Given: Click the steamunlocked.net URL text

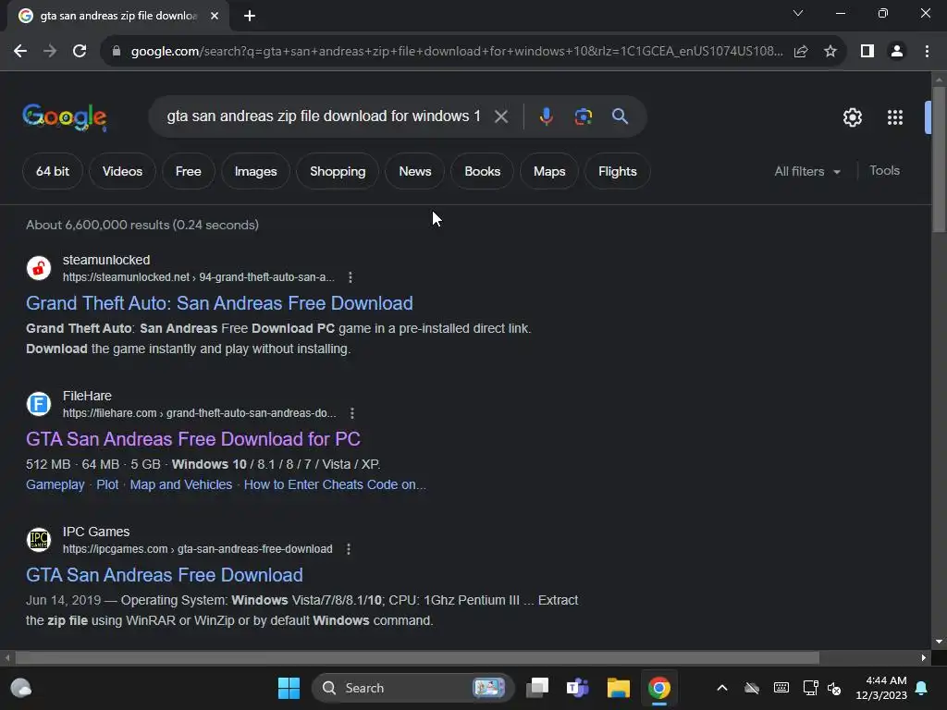Looking at the screenshot, I should [199, 277].
